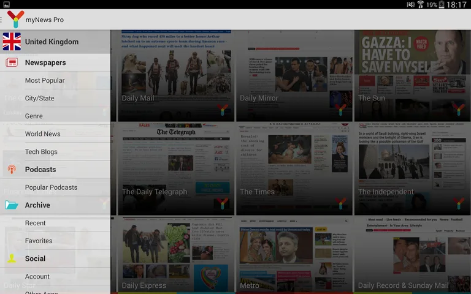Screen dimensions: 471x294
Task: Tap the Archive folder icon
Action: click(12, 205)
